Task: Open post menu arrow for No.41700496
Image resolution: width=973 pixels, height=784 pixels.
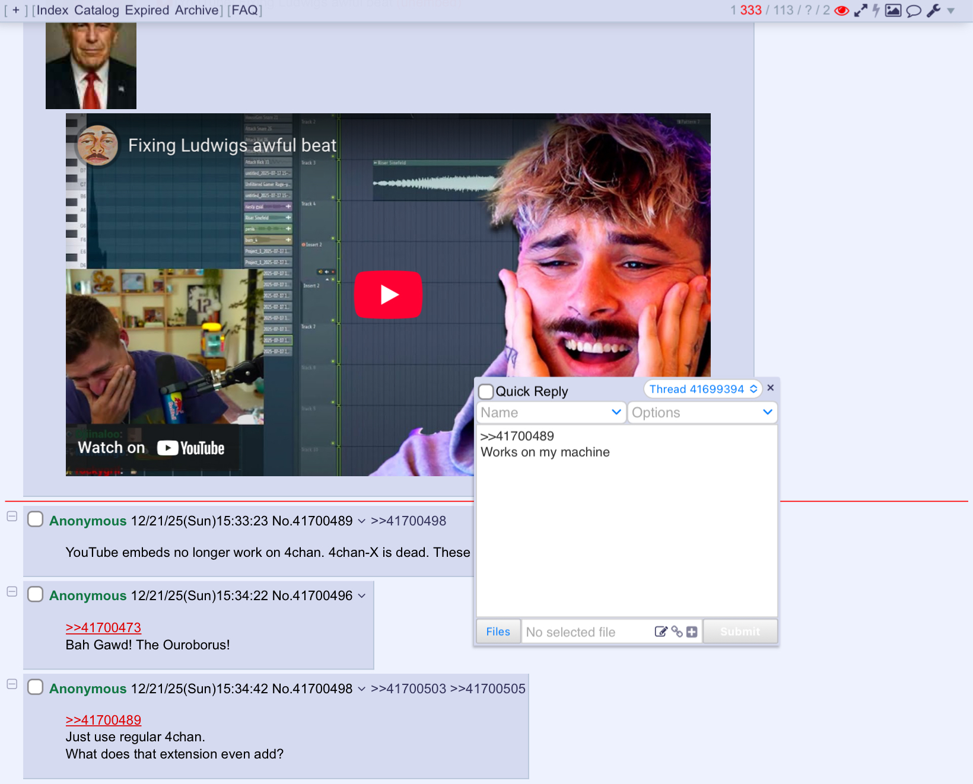Action: pos(361,596)
